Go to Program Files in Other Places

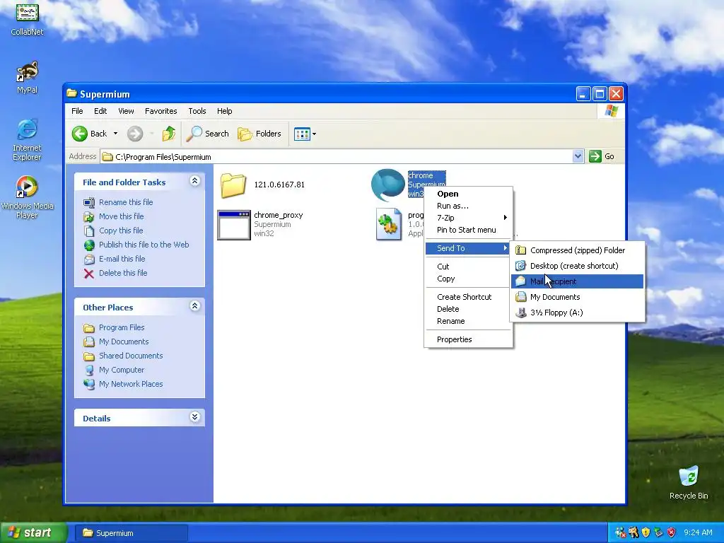[122, 327]
